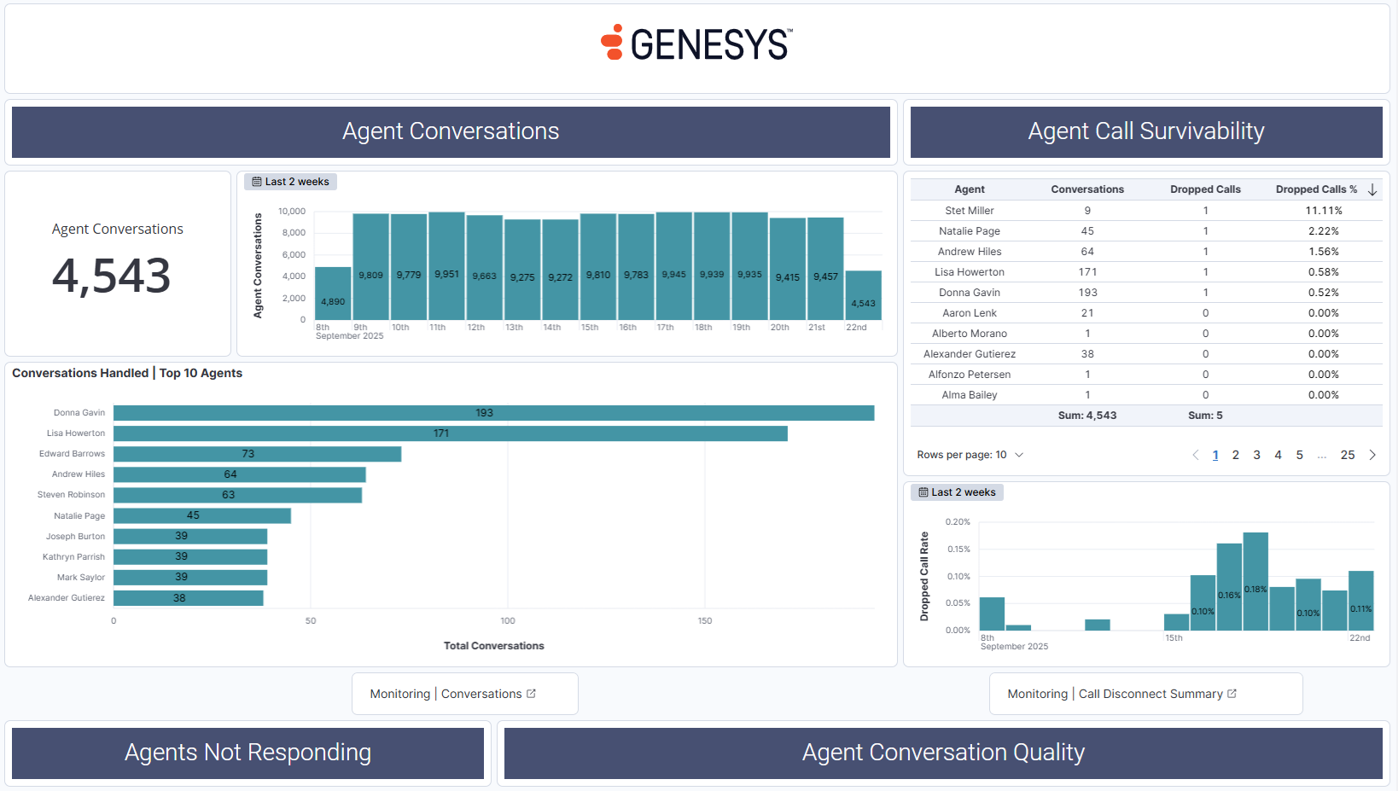The width and height of the screenshot is (1398, 791).
Task: Open external link icon next to Conversations
Action: tap(532, 694)
